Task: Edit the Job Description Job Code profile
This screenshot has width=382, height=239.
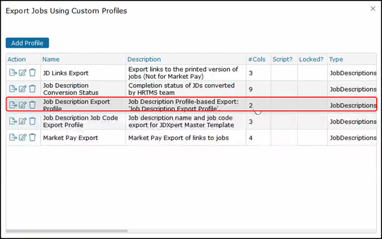Action: click(22, 121)
